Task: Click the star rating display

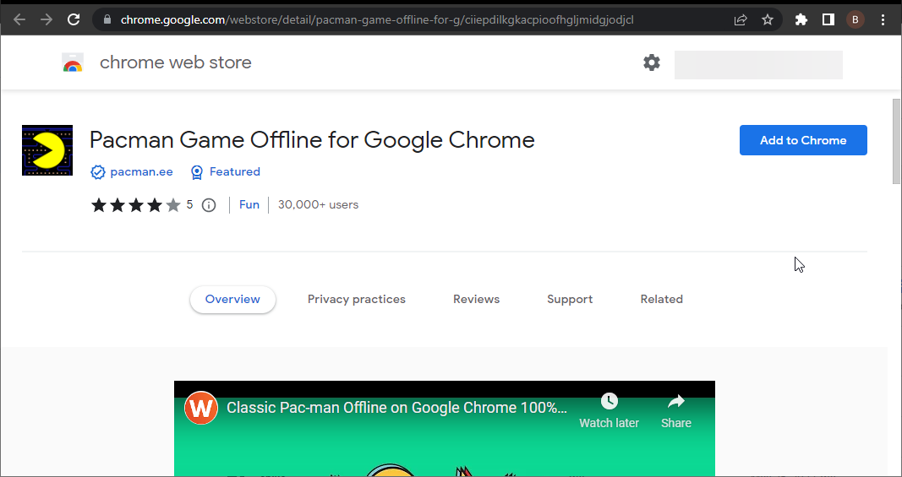Action: (136, 205)
